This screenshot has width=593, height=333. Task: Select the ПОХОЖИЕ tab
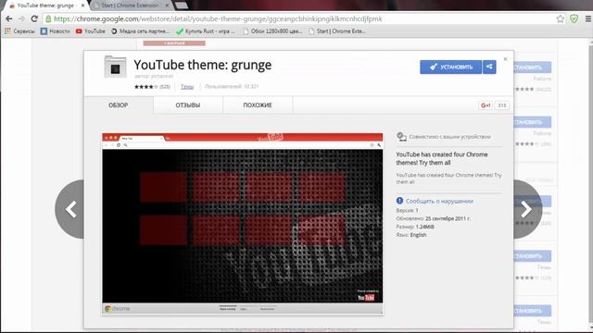258,105
